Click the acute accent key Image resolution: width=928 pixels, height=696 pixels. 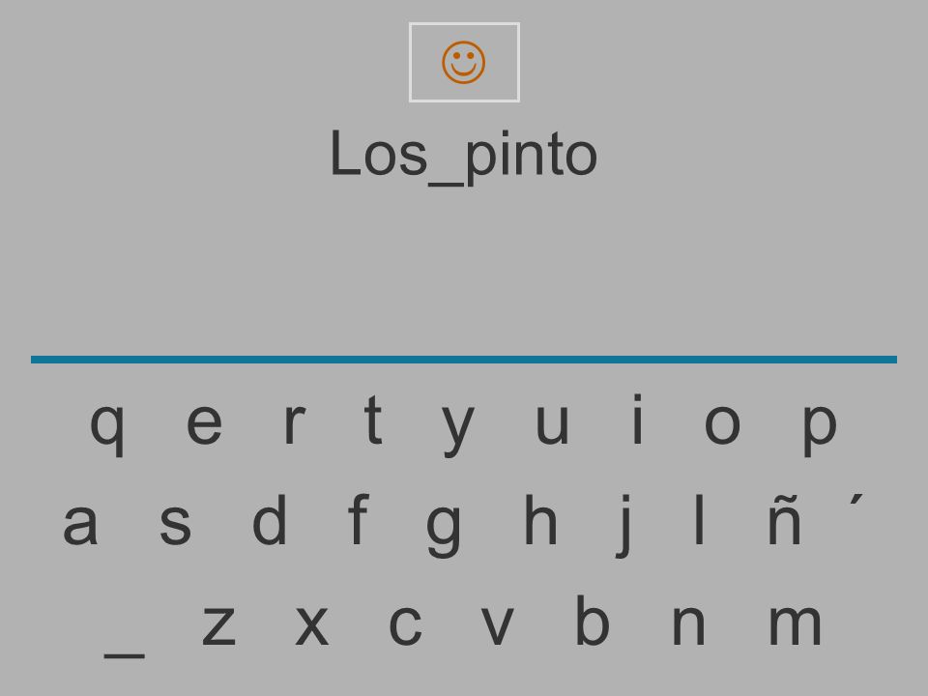(x=856, y=500)
